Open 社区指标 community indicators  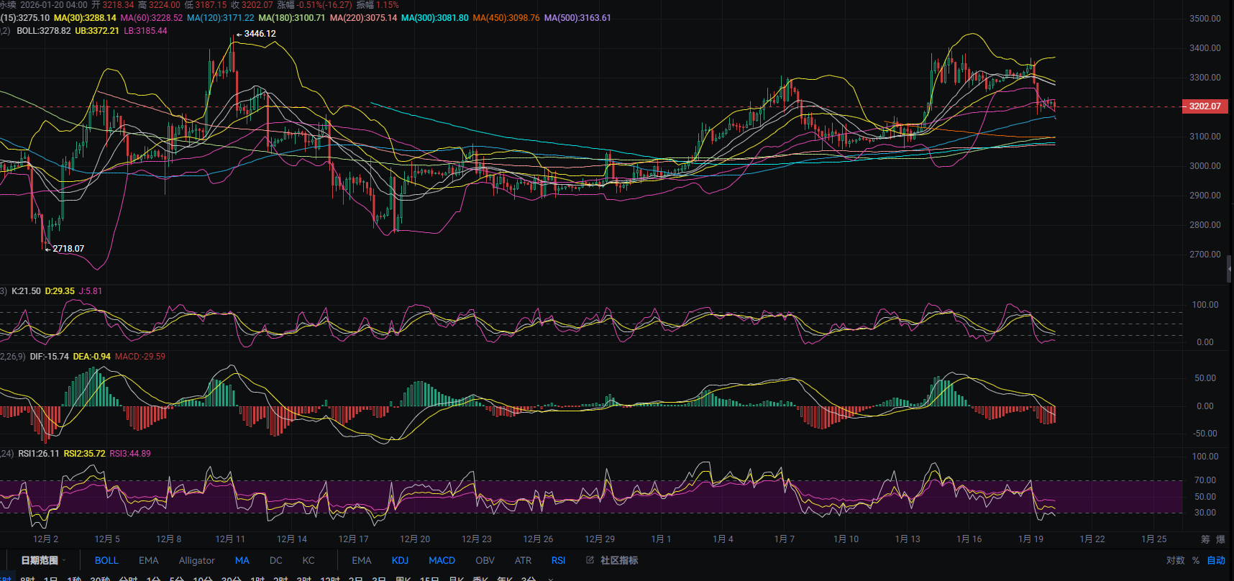[619, 560]
